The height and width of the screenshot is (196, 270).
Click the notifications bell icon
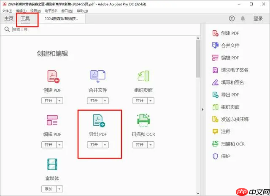coord(243,19)
